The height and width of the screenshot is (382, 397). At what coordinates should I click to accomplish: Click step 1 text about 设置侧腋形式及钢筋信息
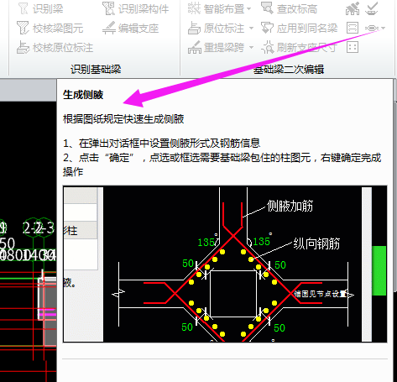click(x=162, y=143)
